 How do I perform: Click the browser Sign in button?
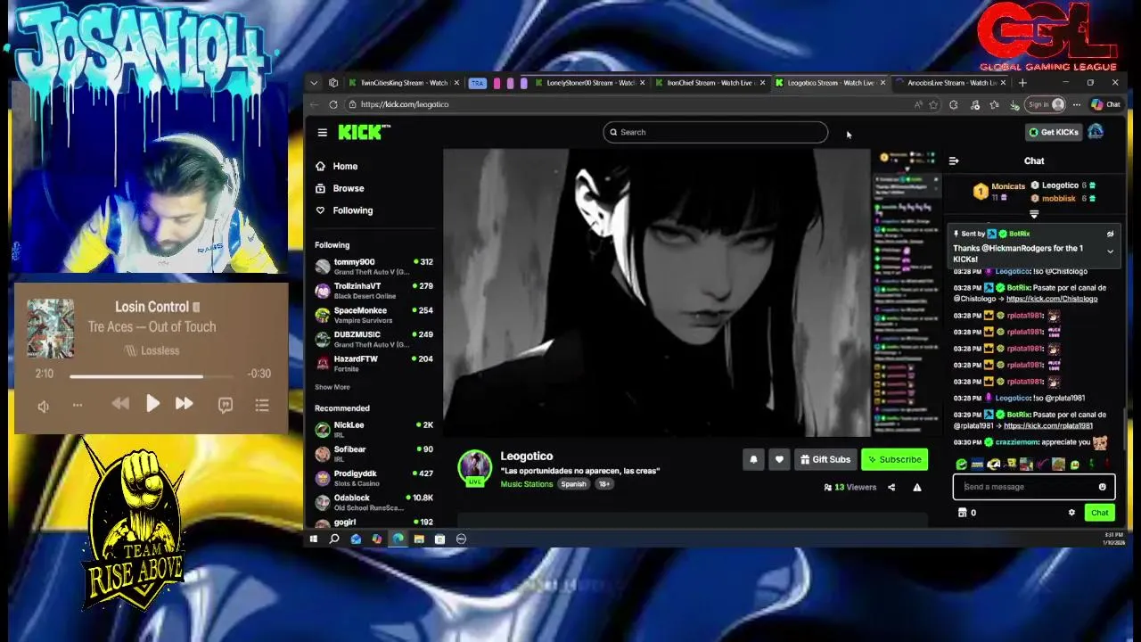(x=1046, y=104)
